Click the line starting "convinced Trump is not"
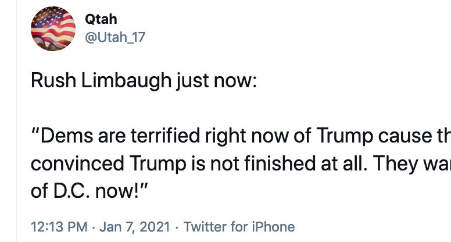 (x=241, y=163)
